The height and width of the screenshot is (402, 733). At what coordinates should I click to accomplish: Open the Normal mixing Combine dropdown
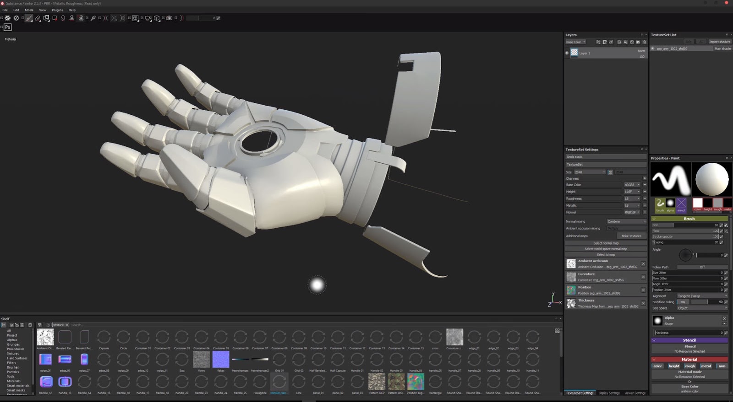tap(627, 221)
